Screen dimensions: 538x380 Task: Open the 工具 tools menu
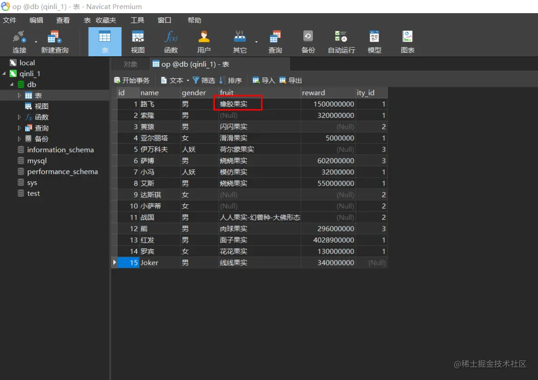click(x=137, y=20)
